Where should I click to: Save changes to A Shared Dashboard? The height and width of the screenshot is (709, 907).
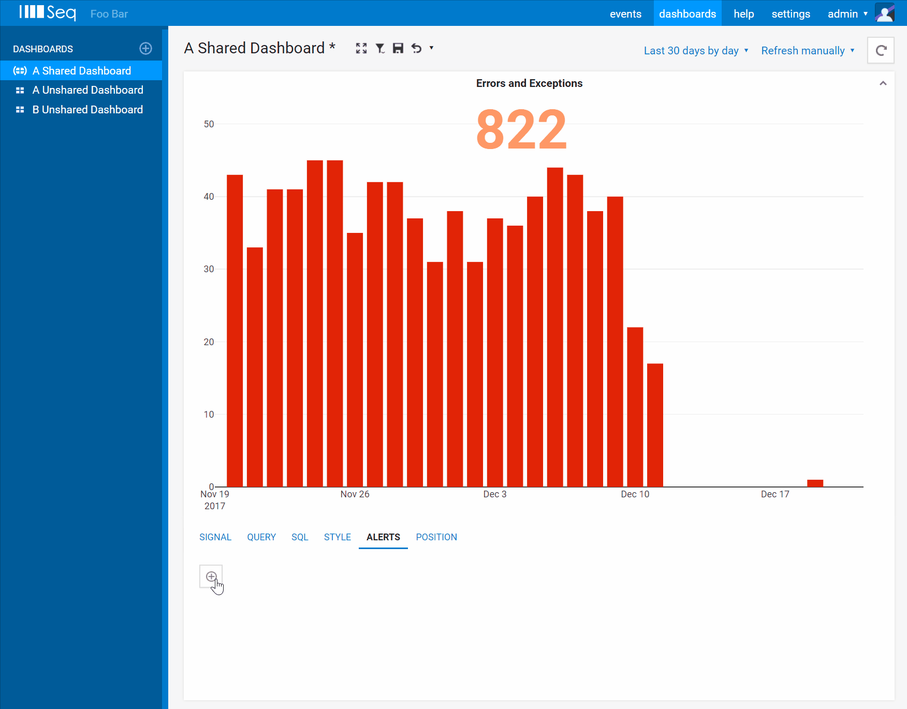pos(398,48)
